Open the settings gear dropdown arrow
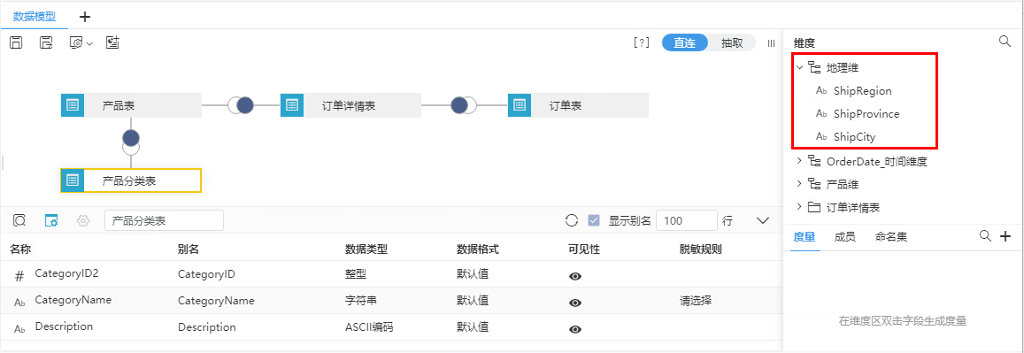1024x353 pixels. point(90,43)
